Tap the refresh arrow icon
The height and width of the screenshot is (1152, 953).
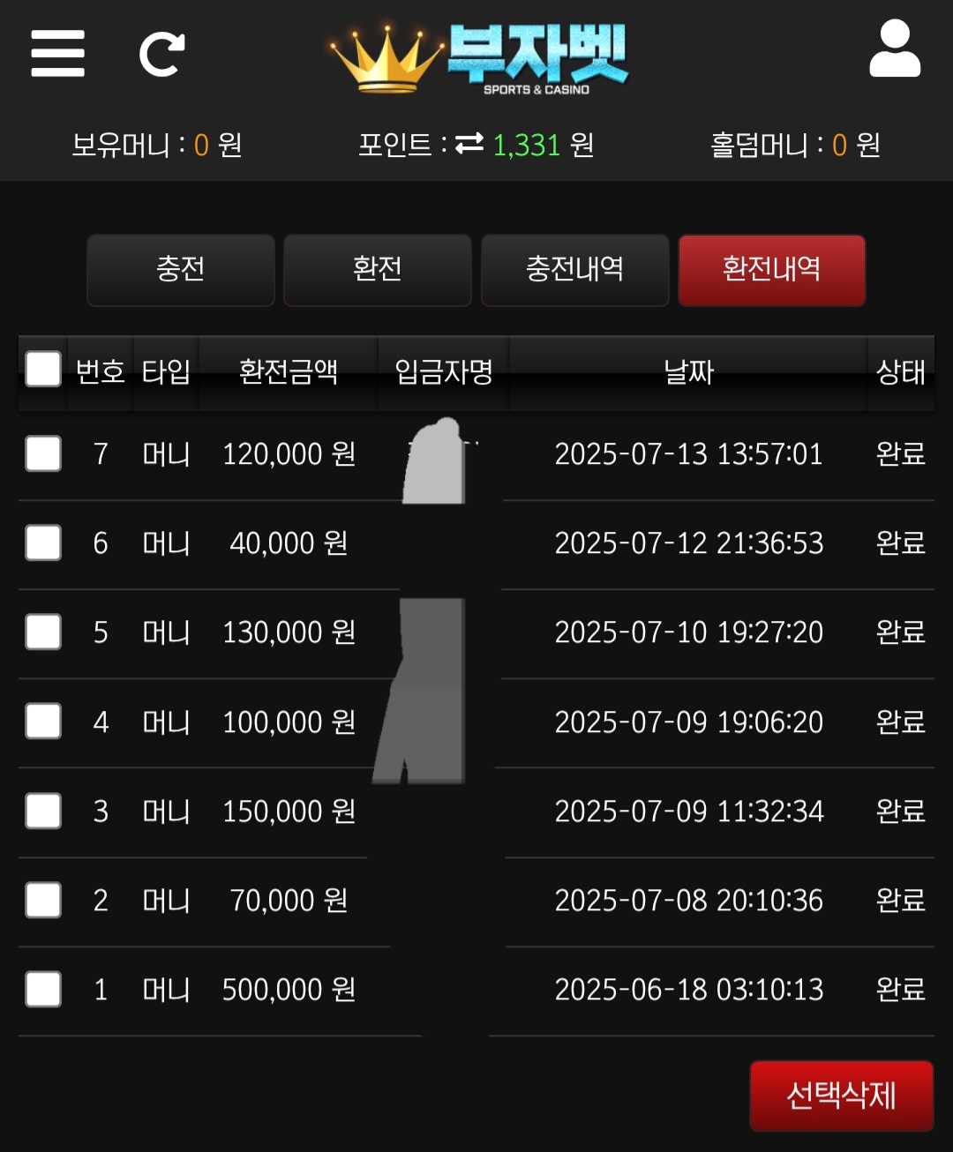[x=162, y=54]
